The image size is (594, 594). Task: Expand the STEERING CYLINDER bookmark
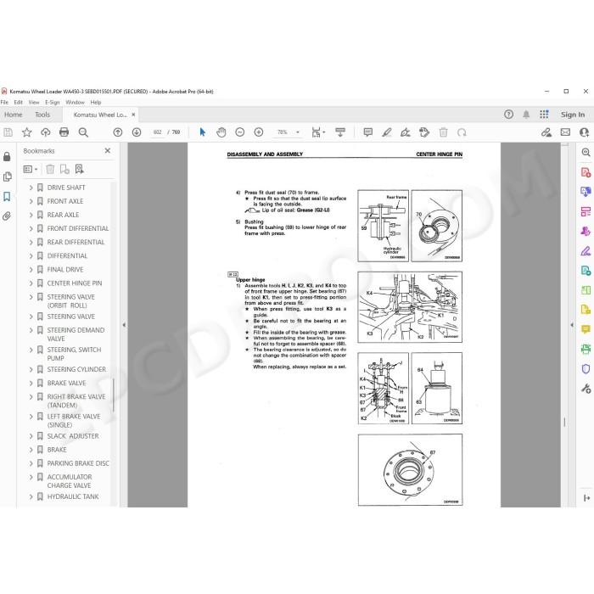tap(31, 369)
